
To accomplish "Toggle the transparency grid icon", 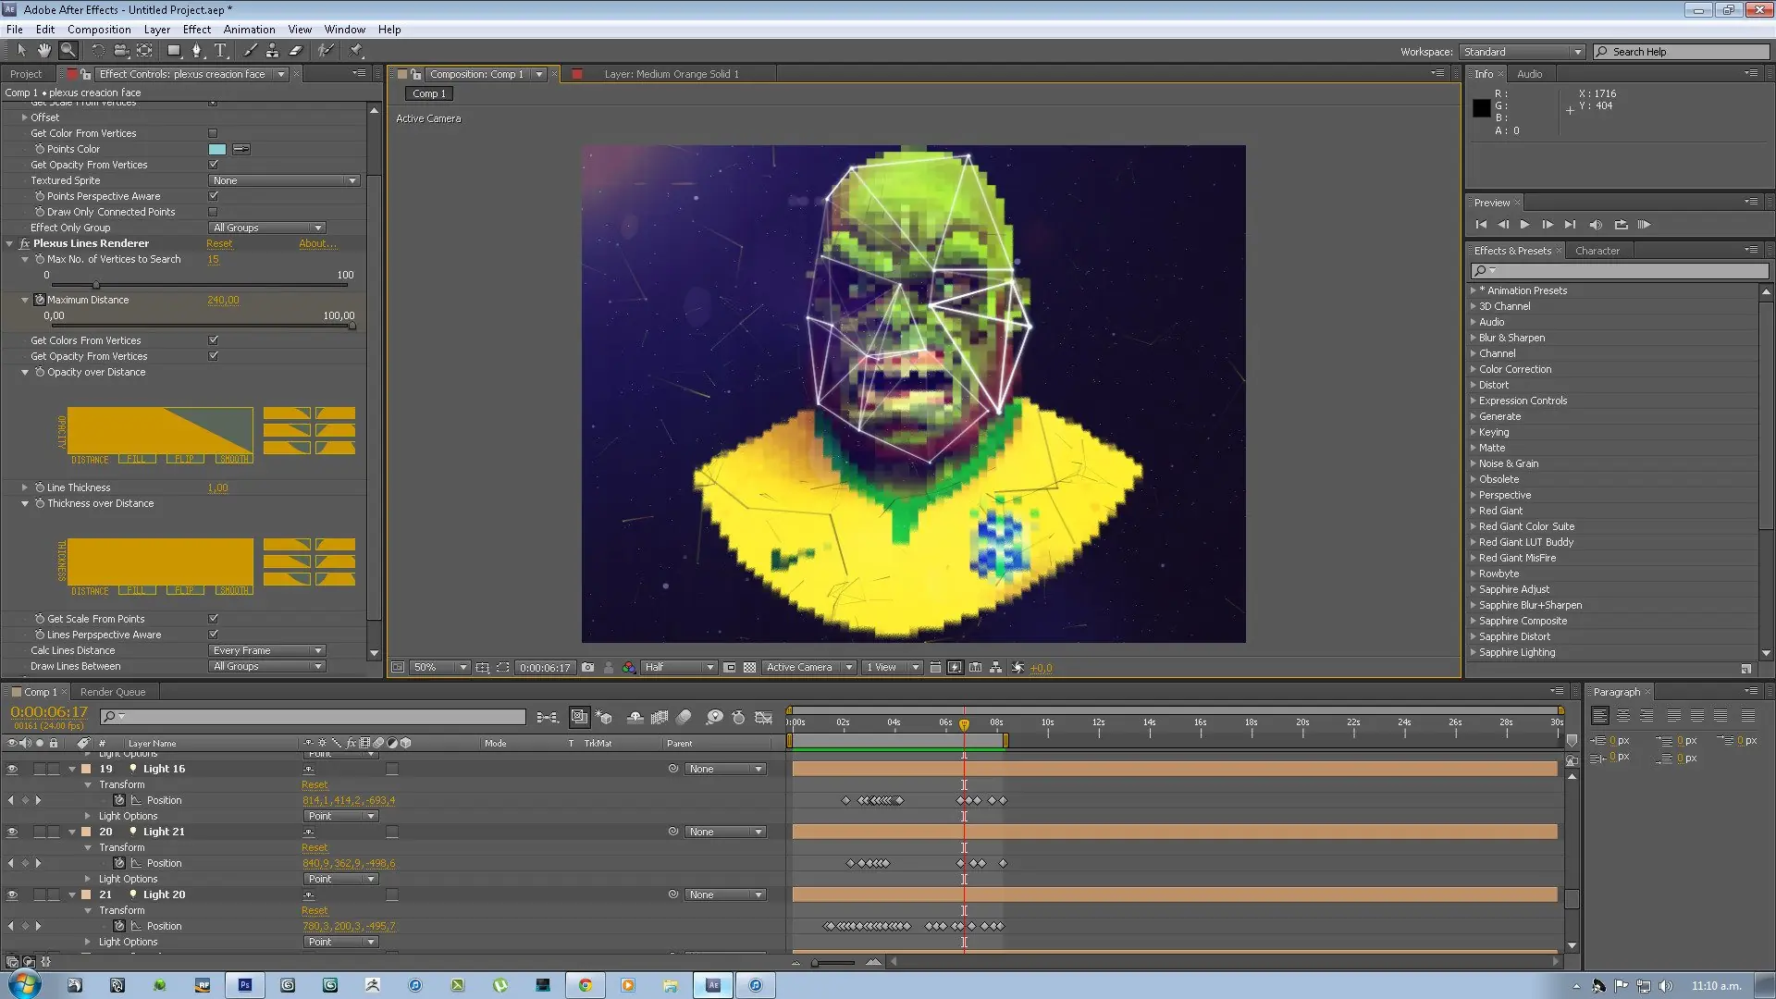I will click(x=750, y=667).
